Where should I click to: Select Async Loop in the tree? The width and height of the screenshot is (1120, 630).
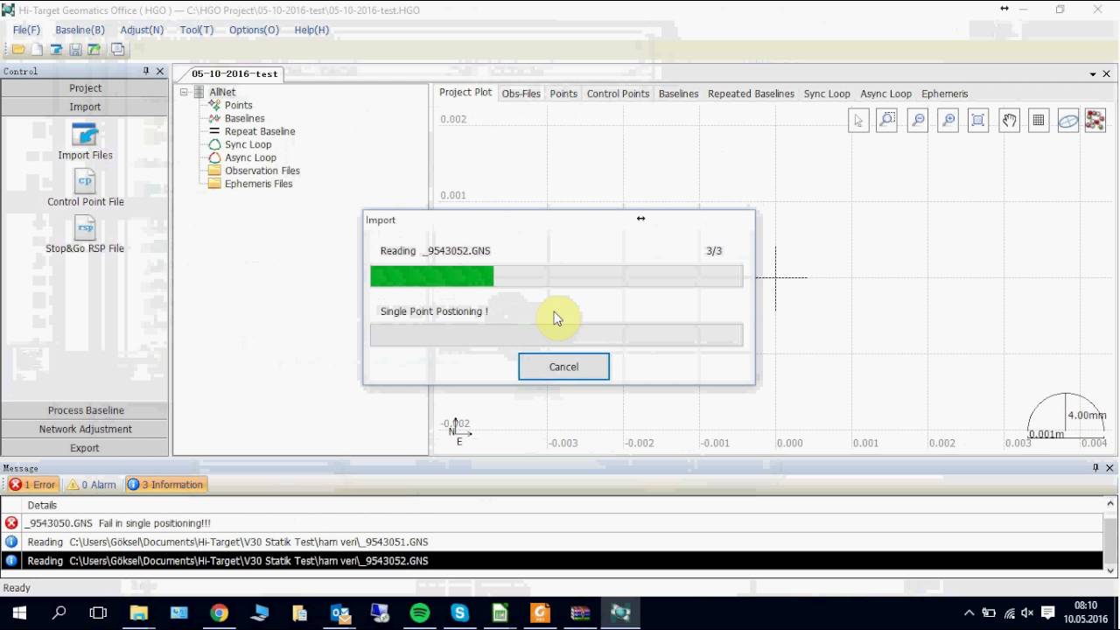click(250, 157)
